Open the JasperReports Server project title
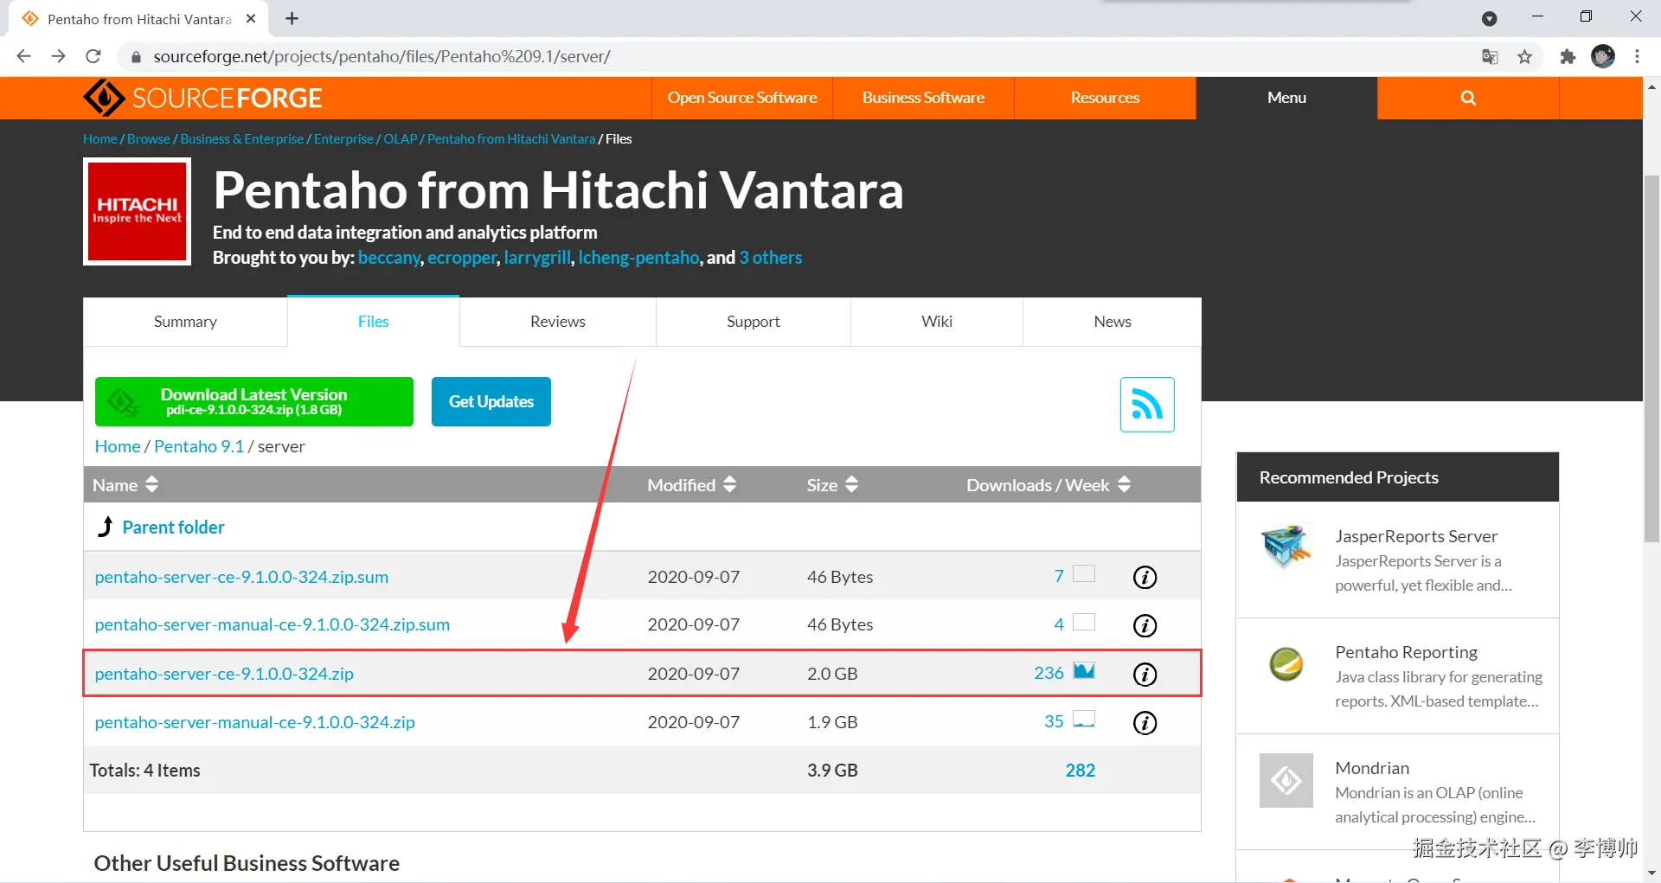Viewport: 1661px width, 883px height. click(1416, 536)
